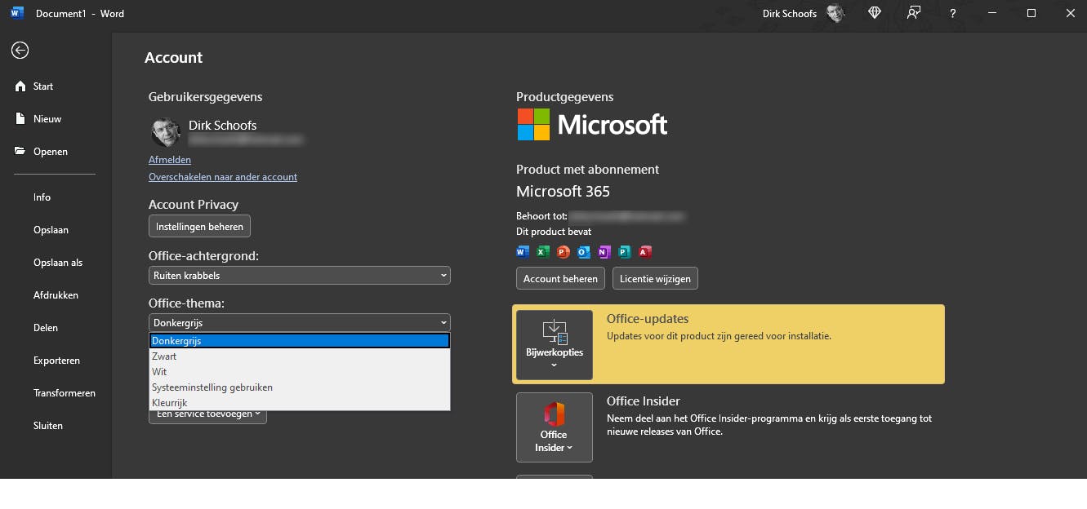Click the Access app icon in product list
The image size is (1087, 509).
coord(645,252)
